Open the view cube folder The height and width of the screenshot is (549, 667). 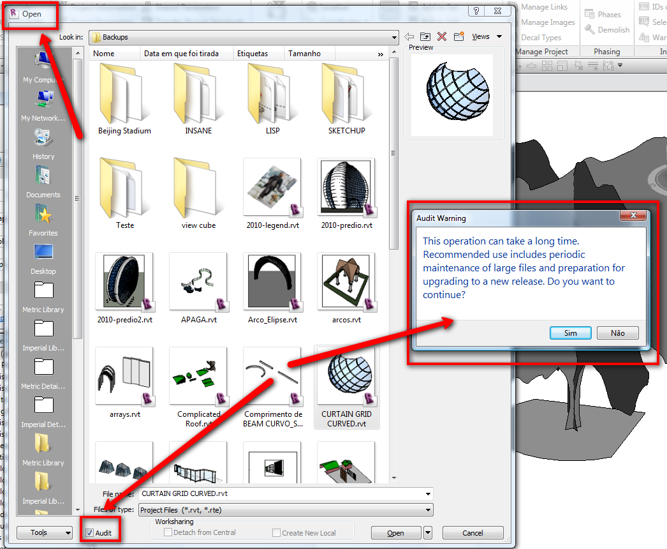point(198,194)
